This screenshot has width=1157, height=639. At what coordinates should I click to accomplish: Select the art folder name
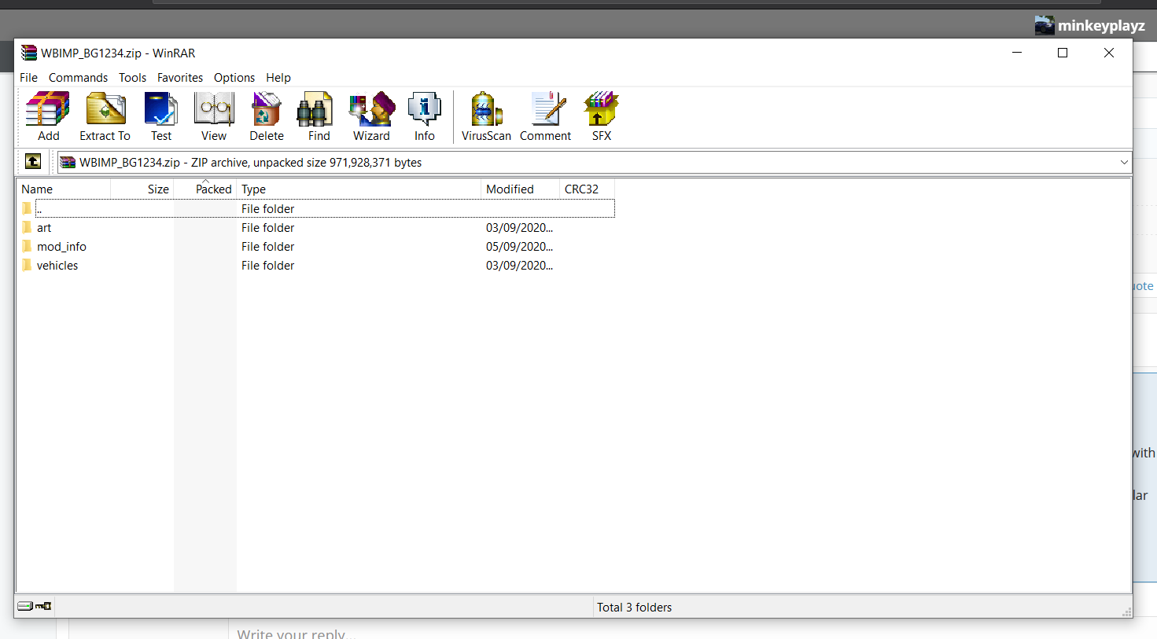pos(44,227)
